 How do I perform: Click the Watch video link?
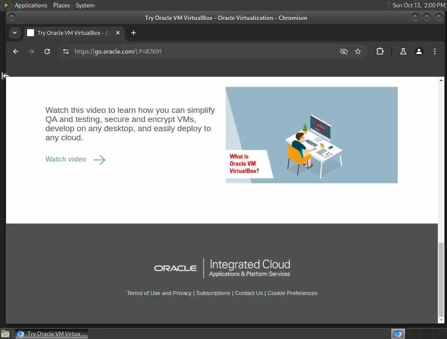click(65, 159)
